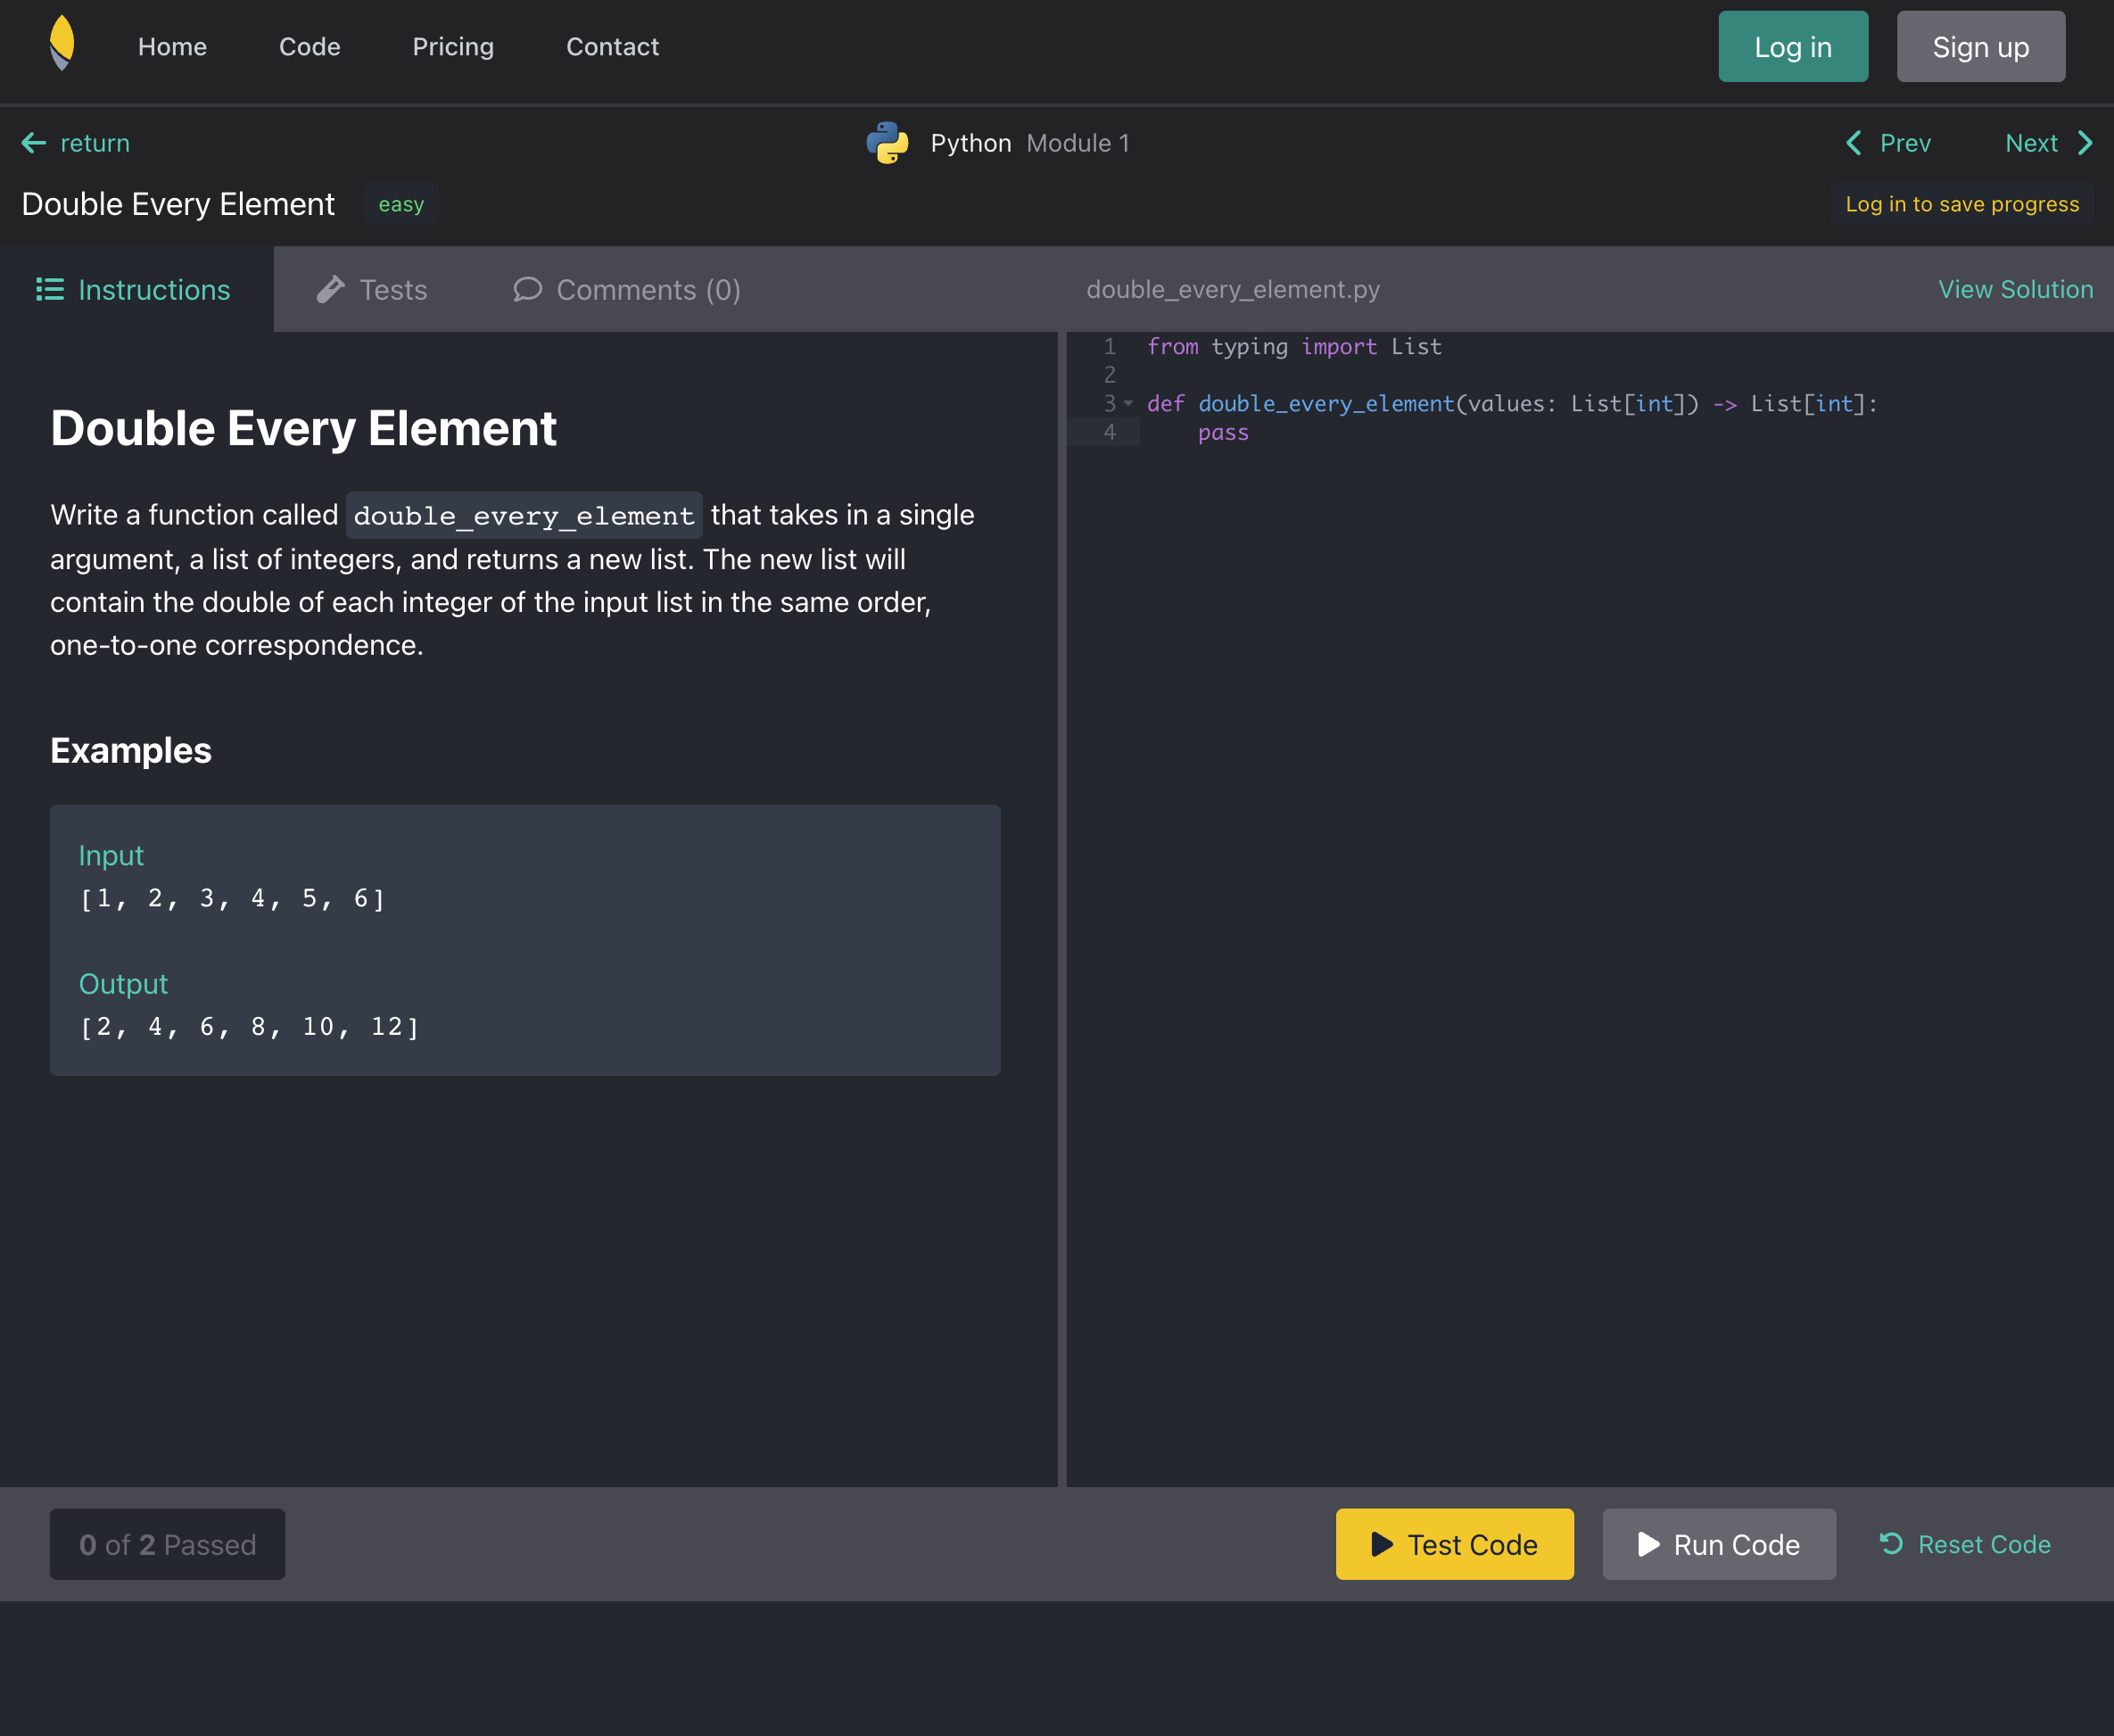Viewport: 2114px width, 1736px height.
Task: Click the easy difficulty badge
Action: 401,204
